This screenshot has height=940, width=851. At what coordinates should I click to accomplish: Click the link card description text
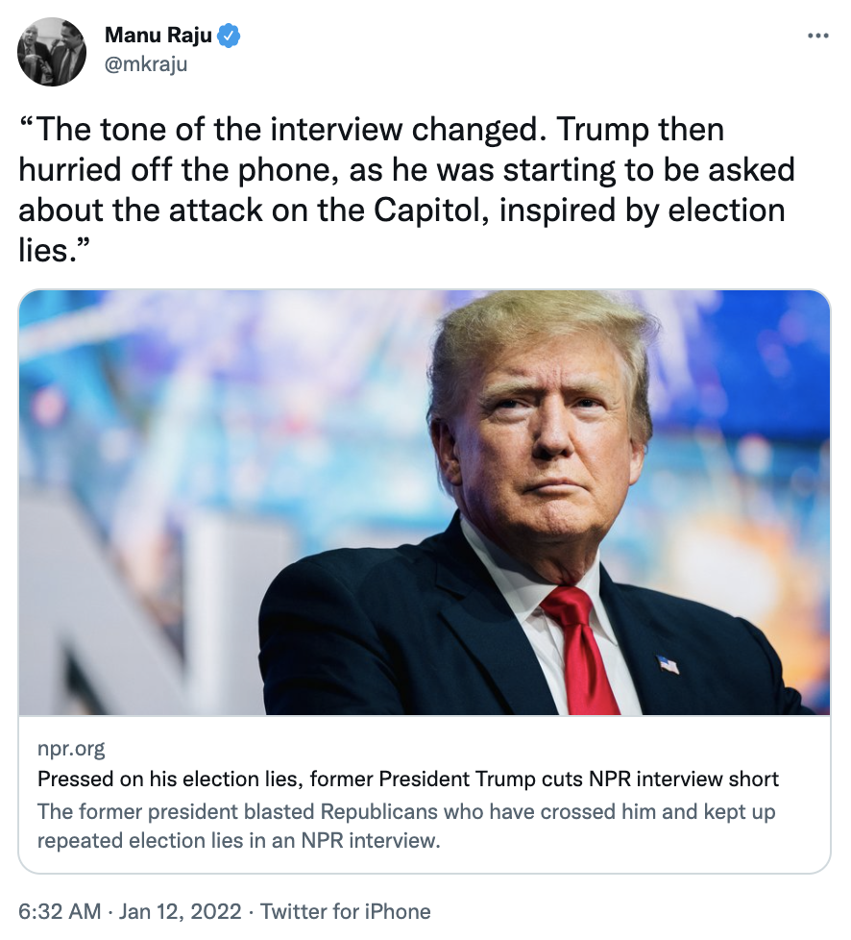(405, 826)
